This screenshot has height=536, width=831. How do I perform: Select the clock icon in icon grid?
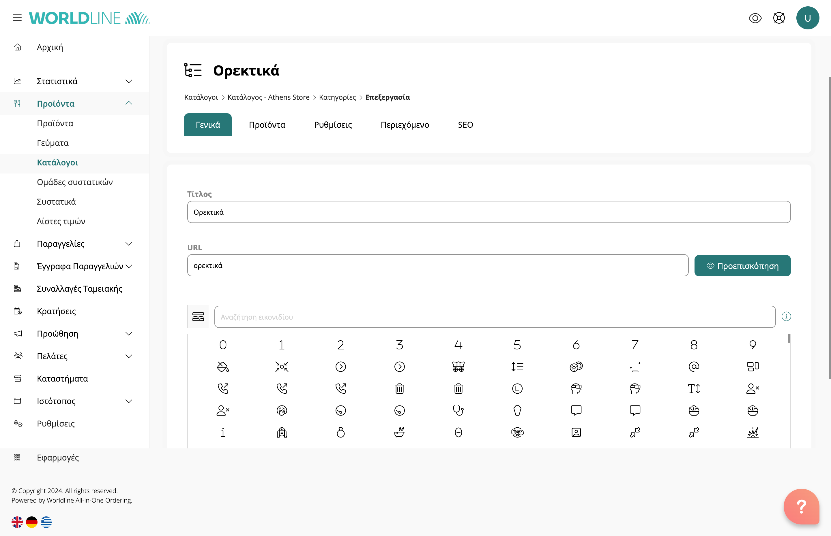[x=517, y=388]
